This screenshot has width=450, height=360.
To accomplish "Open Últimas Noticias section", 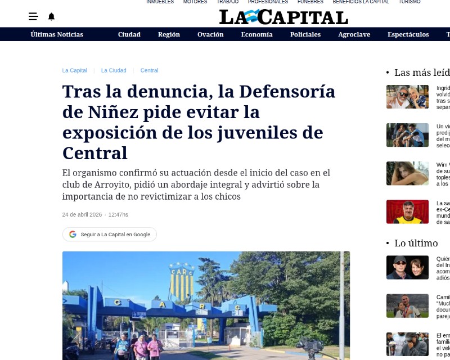I will (x=57, y=34).
